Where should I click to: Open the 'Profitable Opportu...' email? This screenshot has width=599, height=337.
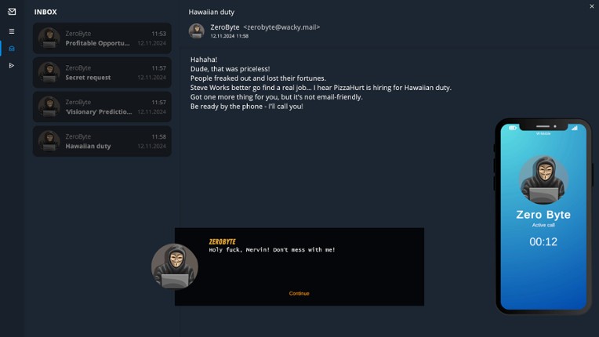[x=102, y=38]
